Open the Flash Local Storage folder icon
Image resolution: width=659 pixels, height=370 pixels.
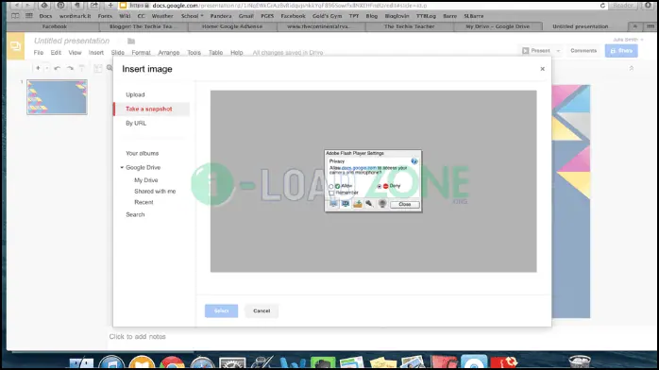(x=358, y=204)
